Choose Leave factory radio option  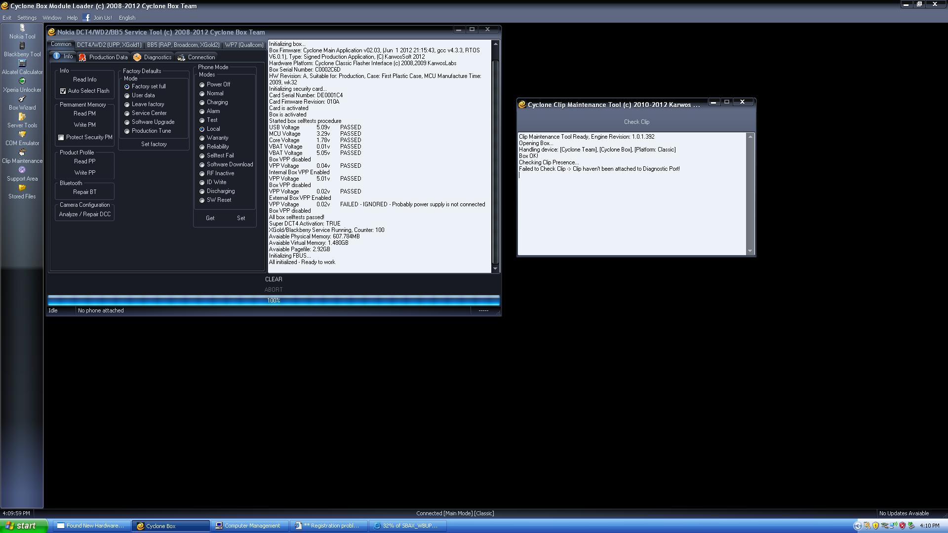(127, 105)
